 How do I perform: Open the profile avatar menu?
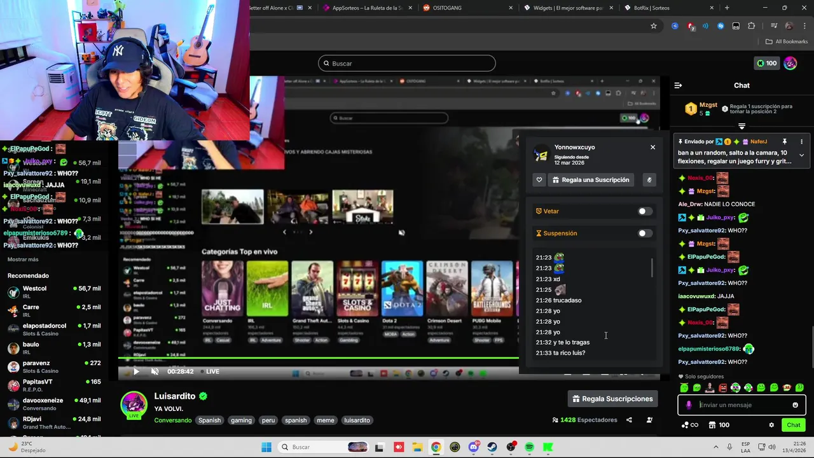coord(790,63)
